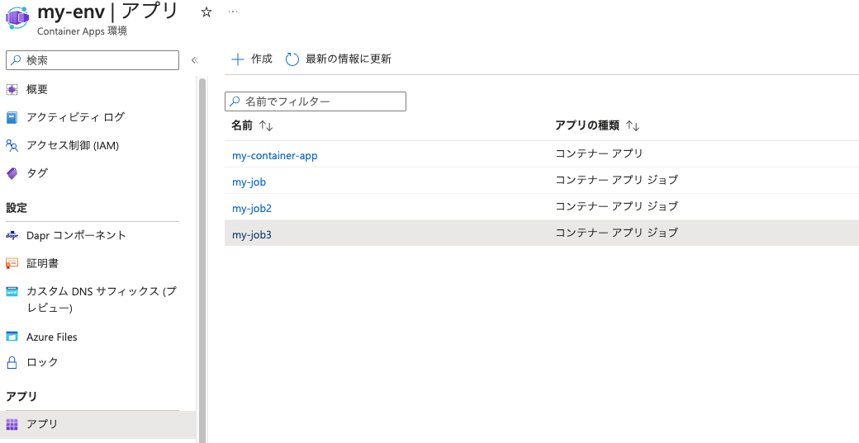Click the ロック padlock icon
Image resolution: width=859 pixels, height=443 pixels.
click(12, 362)
